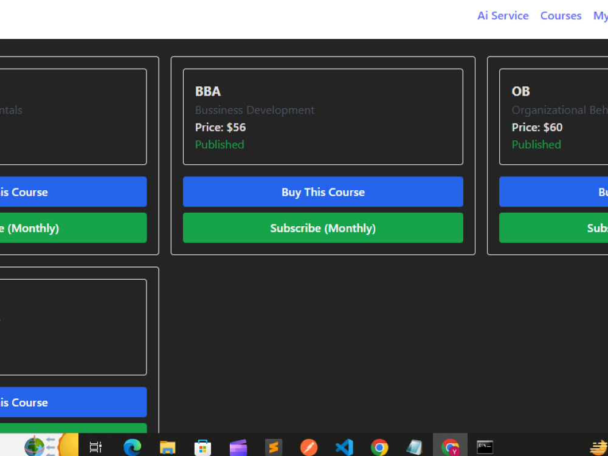Screen dimensions: 608x456
Task: Click the BBA card's 'Published' status
Action: click(219, 145)
